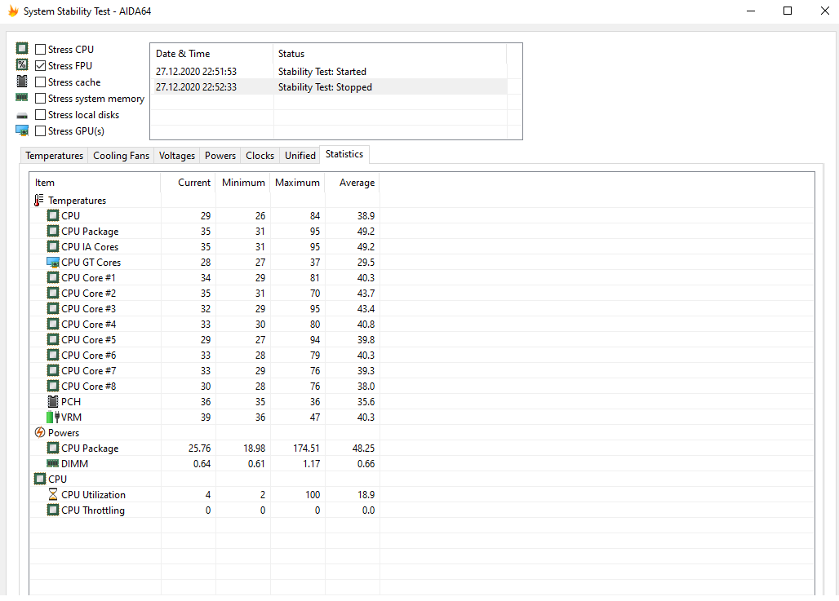Viewport: 839px width, 601px height.
Task: Click the Date & Time log header
Action: tap(212, 54)
